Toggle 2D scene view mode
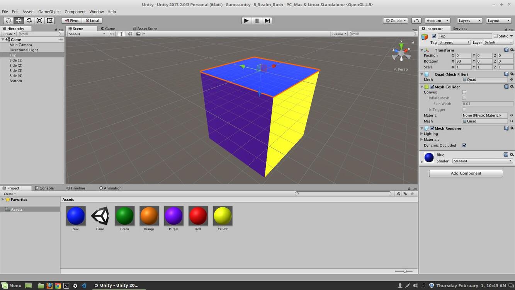 click(111, 34)
